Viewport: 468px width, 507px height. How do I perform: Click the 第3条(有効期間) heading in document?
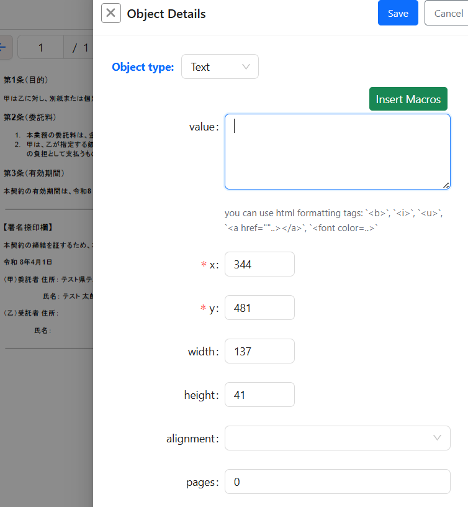click(x=34, y=173)
